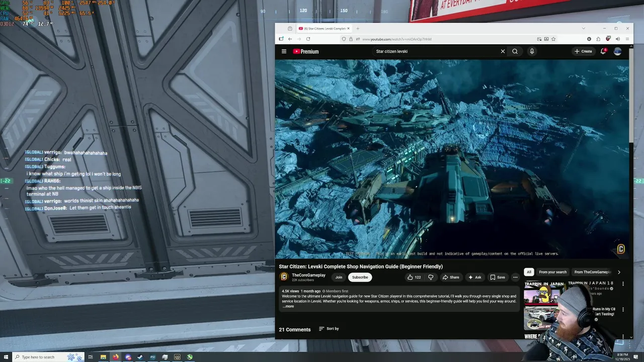Open TheCoreGameplay channel name link
The width and height of the screenshot is (644, 362).
tap(308, 275)
